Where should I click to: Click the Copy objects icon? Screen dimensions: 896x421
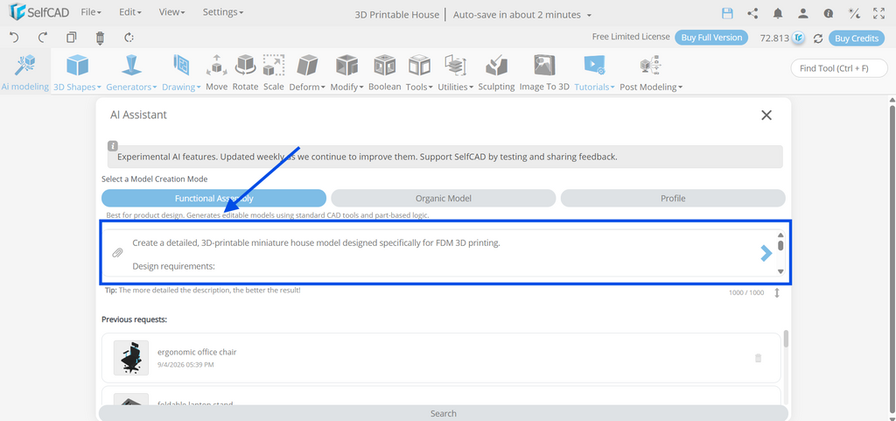[x=71, y=38]
